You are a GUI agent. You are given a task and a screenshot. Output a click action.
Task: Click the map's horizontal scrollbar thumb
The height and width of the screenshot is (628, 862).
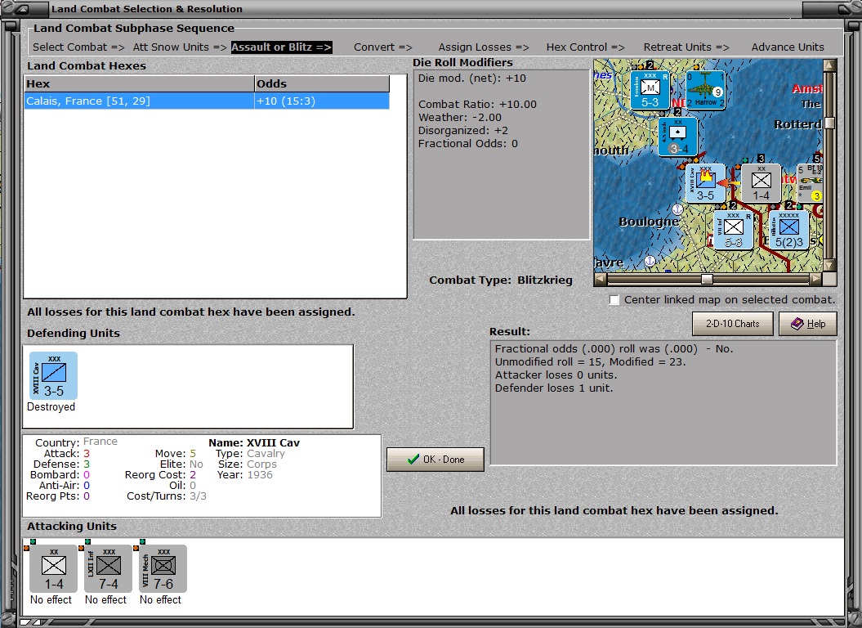tap(707, 279)
